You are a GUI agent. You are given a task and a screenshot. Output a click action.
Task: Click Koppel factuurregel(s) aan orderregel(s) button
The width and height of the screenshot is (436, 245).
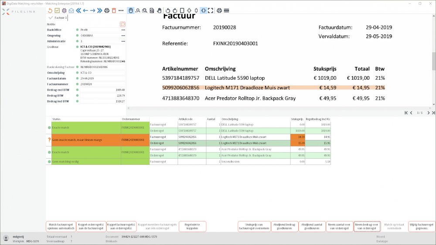121,226
